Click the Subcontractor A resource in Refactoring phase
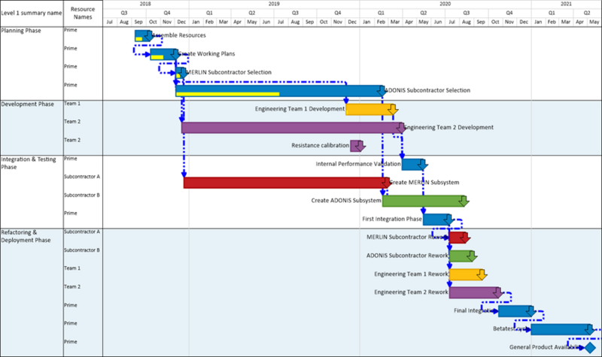The height and width of the screenshot is (357, 602). 82,231
